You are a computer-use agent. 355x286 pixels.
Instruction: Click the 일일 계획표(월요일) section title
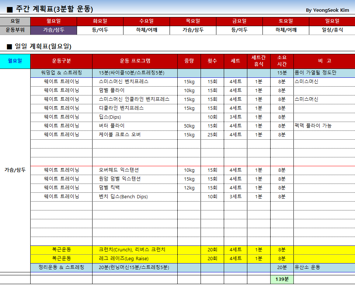click(43, 46)
